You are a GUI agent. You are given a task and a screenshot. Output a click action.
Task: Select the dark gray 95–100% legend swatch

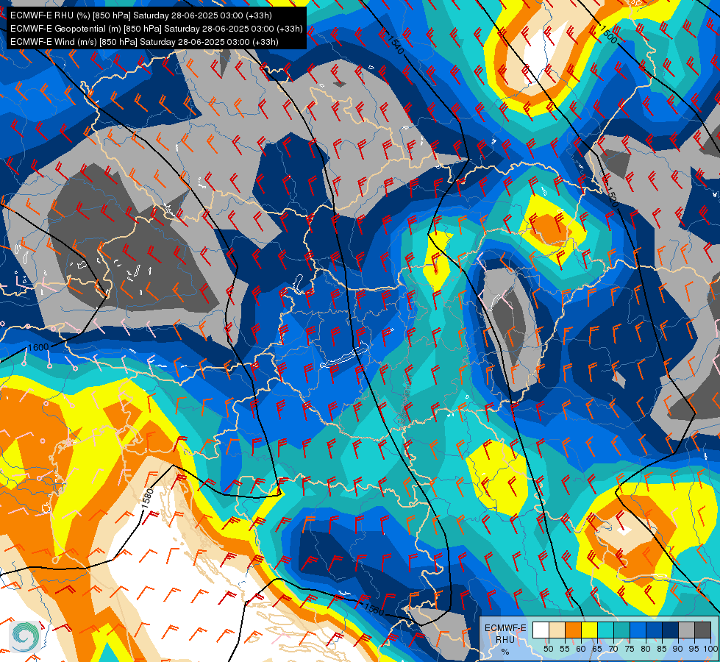702,630
